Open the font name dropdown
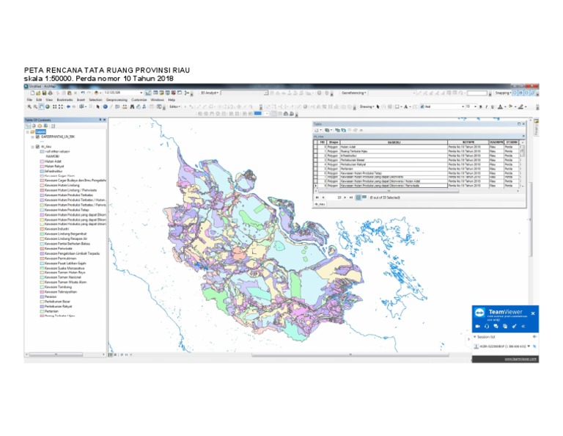Screen dimensions: 563x436 click(463, 106)
